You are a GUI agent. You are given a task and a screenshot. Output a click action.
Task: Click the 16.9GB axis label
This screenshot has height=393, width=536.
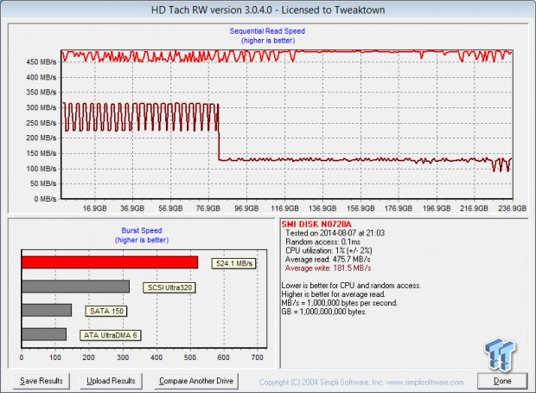95,208
